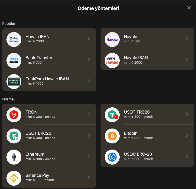The height and width of the screenshot is (189, 196).
Task: Click "min: ₺ 750" under Bank Transfer
Action: point(34,62)
